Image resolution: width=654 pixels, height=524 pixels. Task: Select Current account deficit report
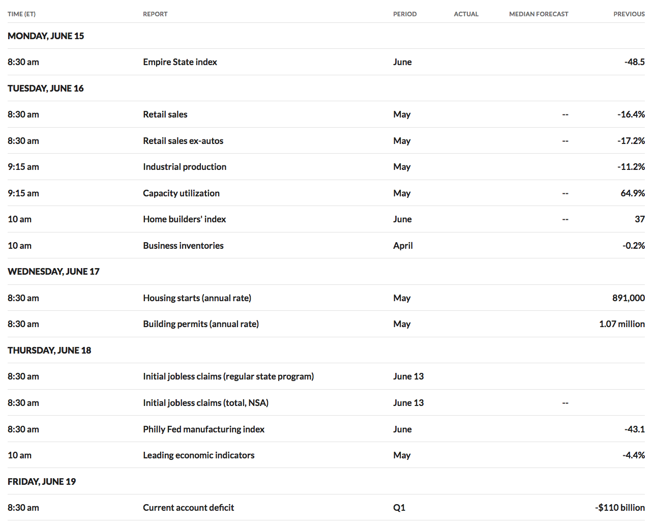pyautogui.click(x=188, y=508)
